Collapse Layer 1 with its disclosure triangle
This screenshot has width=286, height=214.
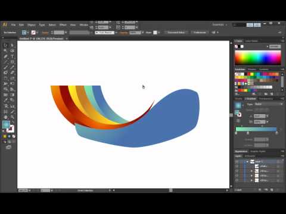click(x=247, y=162)
